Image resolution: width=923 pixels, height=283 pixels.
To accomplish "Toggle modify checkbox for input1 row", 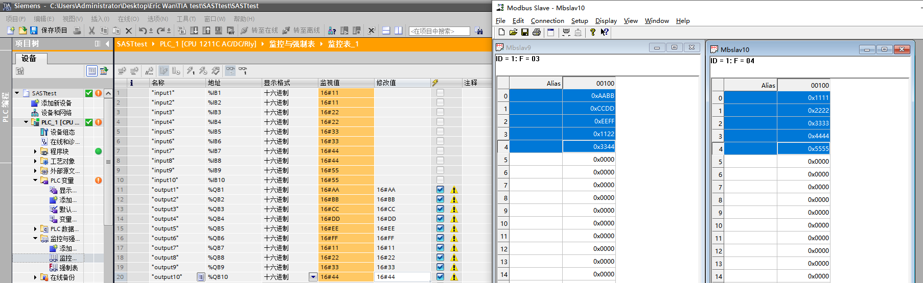I will pyautogui.click(x=440, y=93).
